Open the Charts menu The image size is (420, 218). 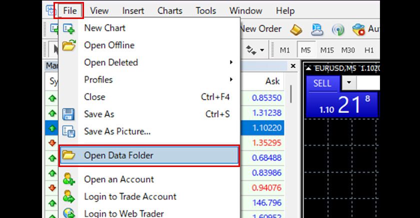(x=169, y=10)
